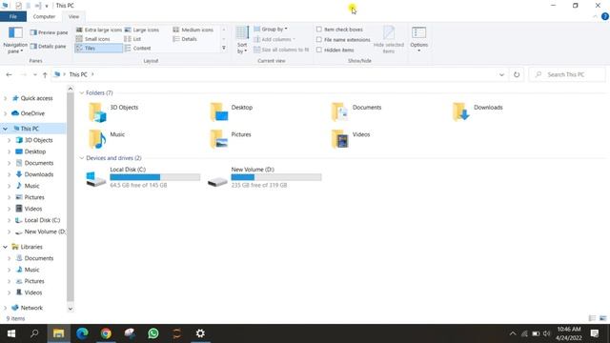Image resolution: width=610 pixels, height=343 pixels.
Task: Switch layout to Medium icons
Action: tap(193, 30)
